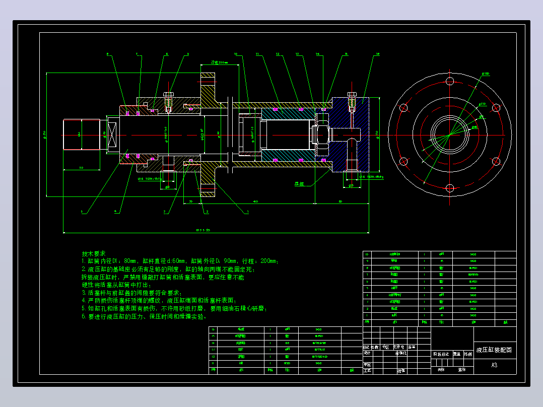Click the 处数 label in title block
Screen dimensions: 543x407
[375, 347]
